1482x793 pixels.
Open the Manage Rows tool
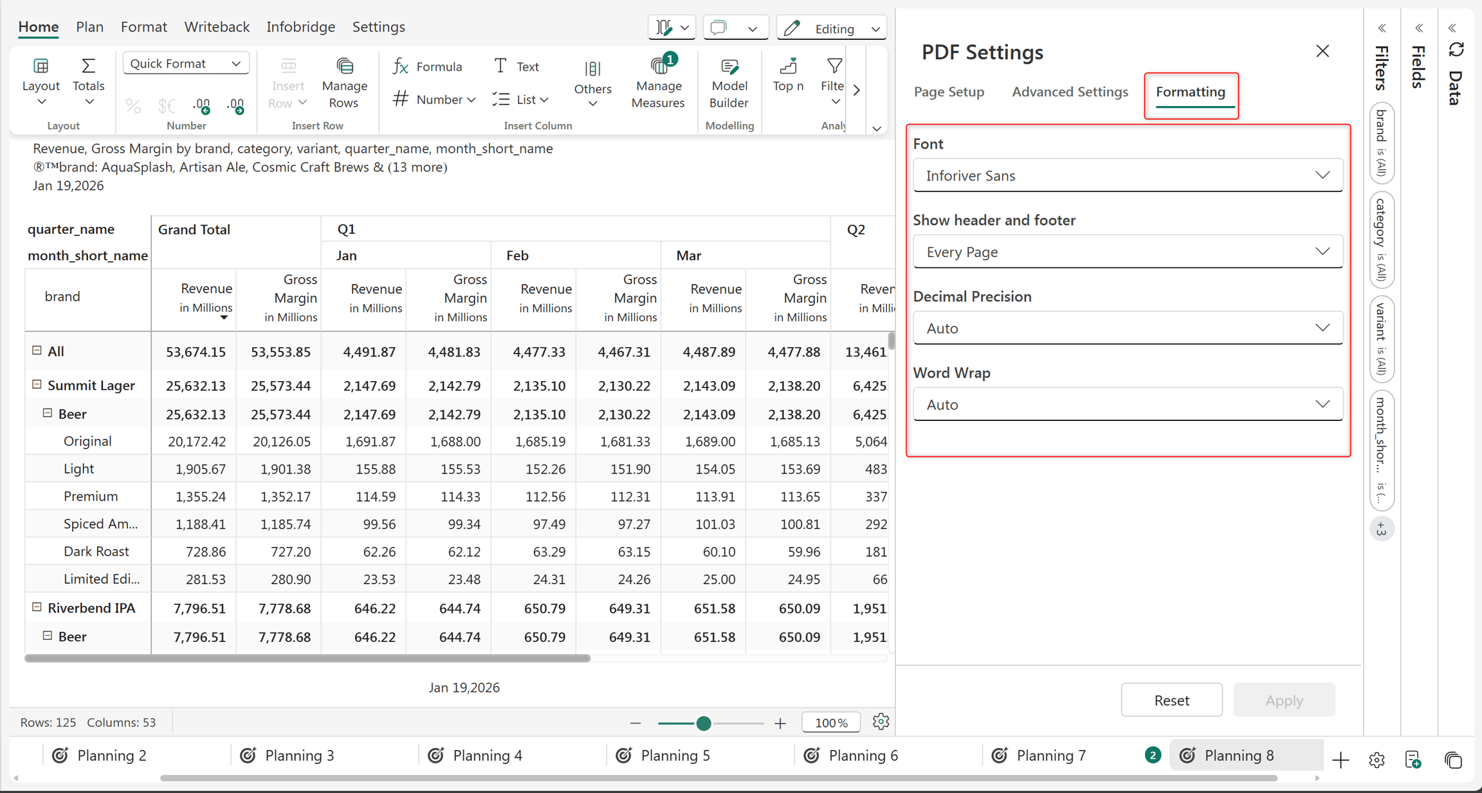344,83
